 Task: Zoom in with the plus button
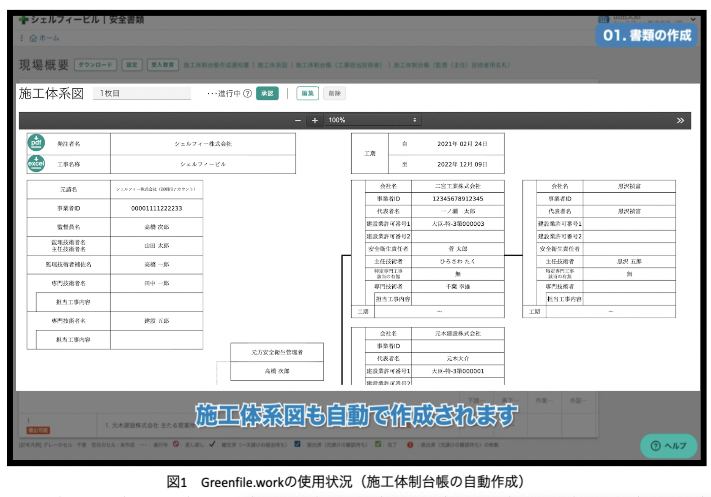315,121
